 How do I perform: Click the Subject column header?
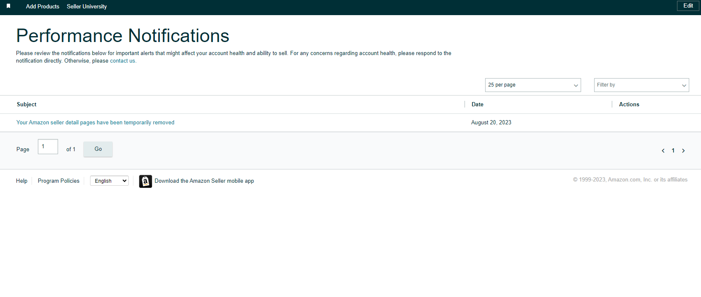(x=27, y=104)
